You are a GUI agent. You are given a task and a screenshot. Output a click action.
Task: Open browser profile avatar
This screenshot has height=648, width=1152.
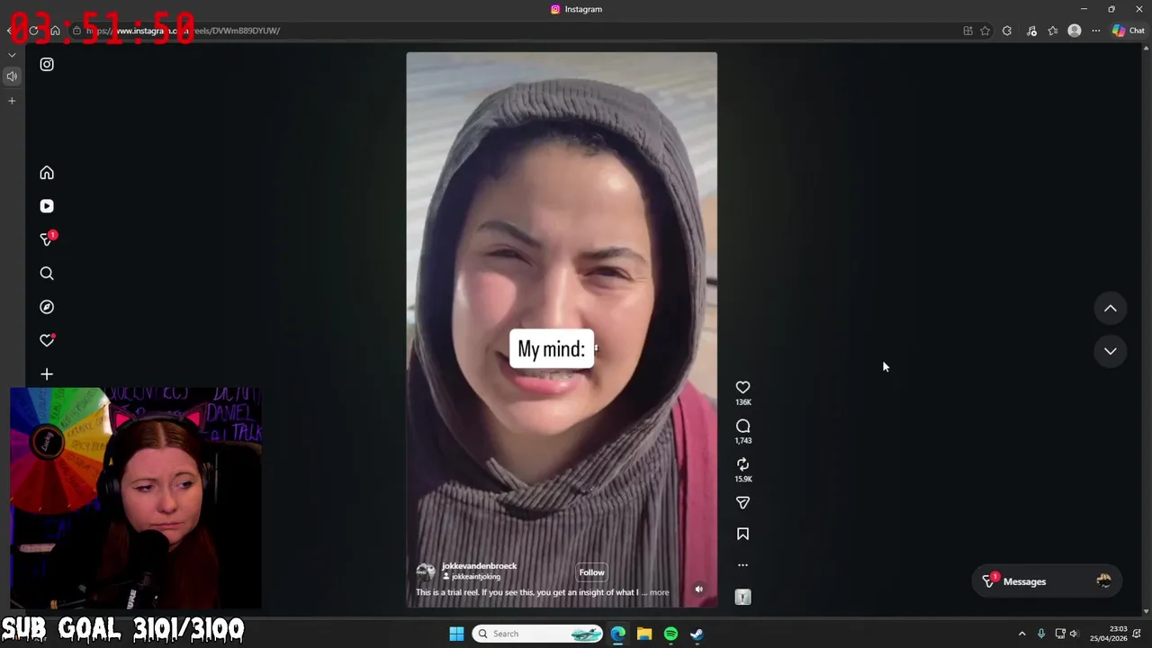tap(1075, 31)
